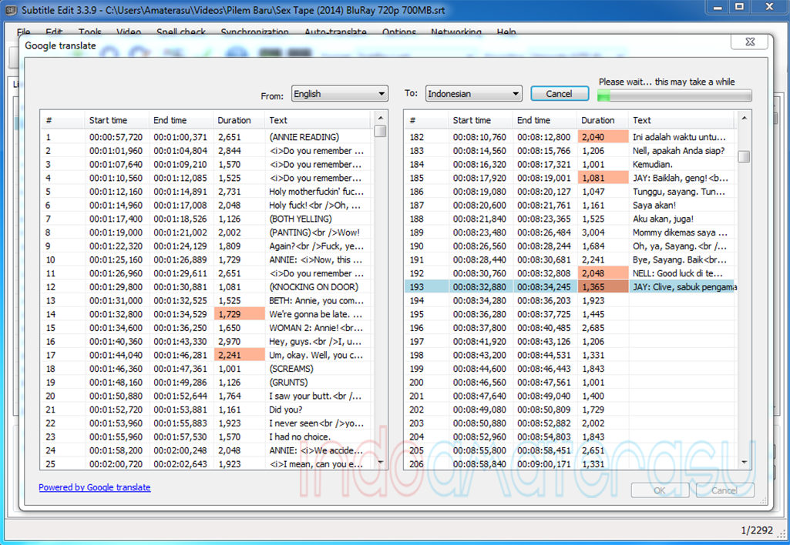The width and height of the screenshot is (790, 545).
Task: Click the right list Duration column header
Action: (x=603, y=120)
